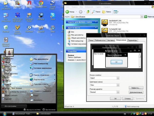Click Выход из системы logoff button

pyautogui.click(x=32, y=110)
